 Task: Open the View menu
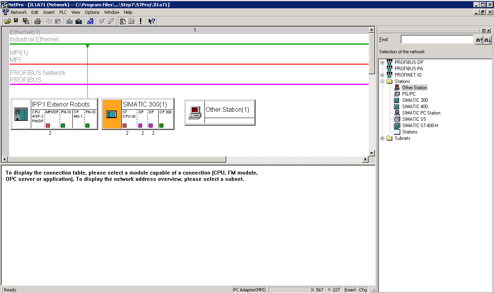tap(76, 12)
